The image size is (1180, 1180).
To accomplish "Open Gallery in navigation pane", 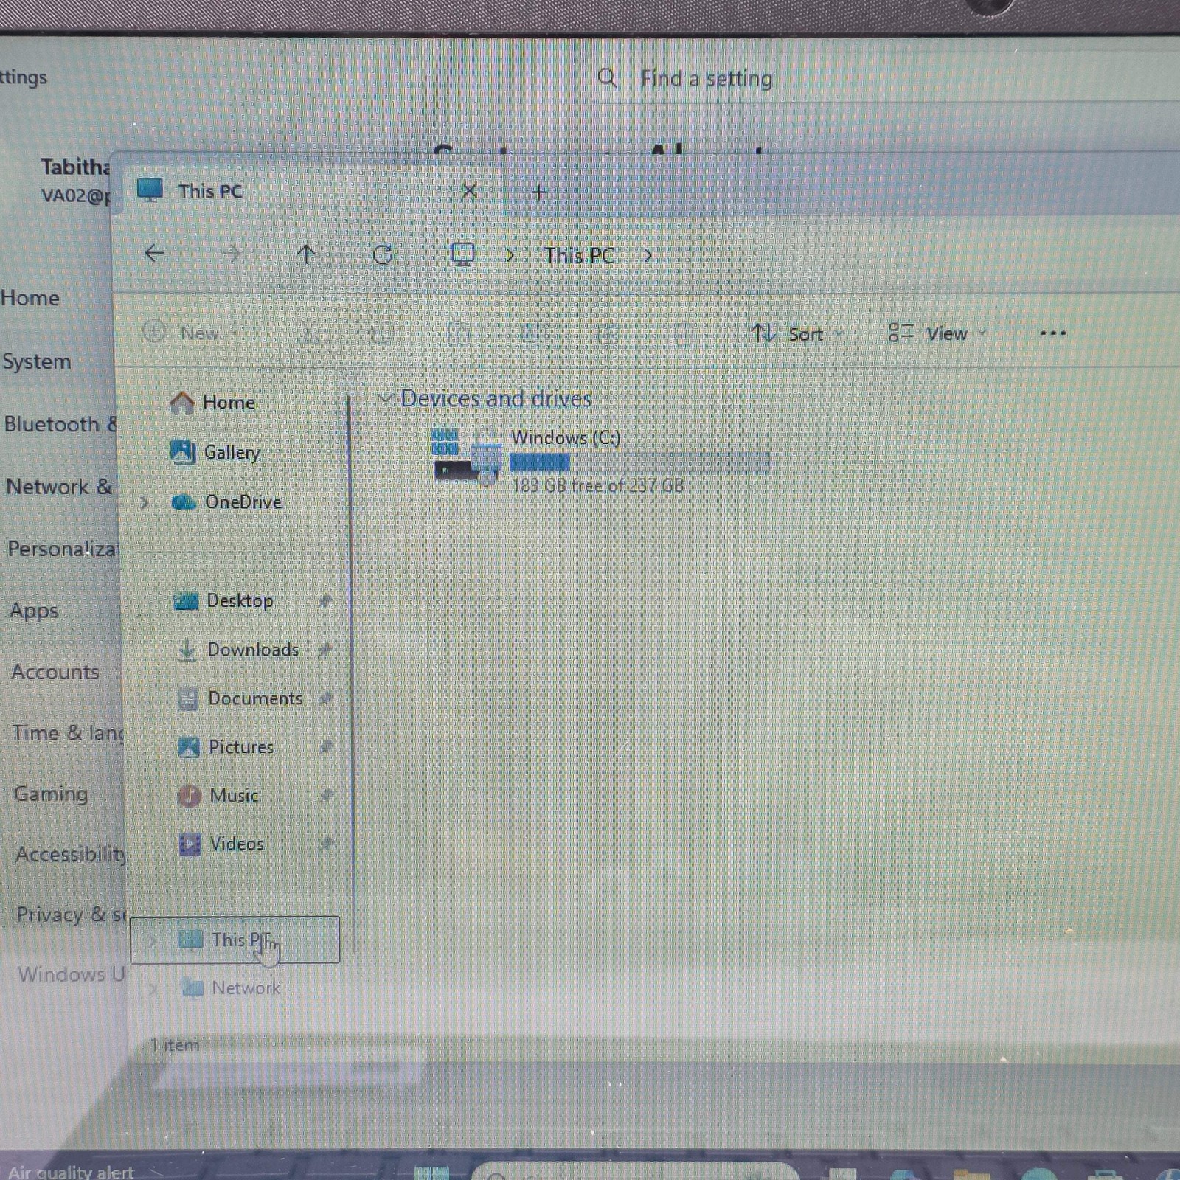I will 232,452.
